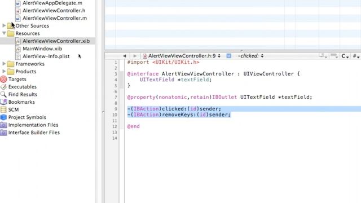Screen dimensions: 361x203
Task: Open MainWindow.xib file
Action: [42, 48]
